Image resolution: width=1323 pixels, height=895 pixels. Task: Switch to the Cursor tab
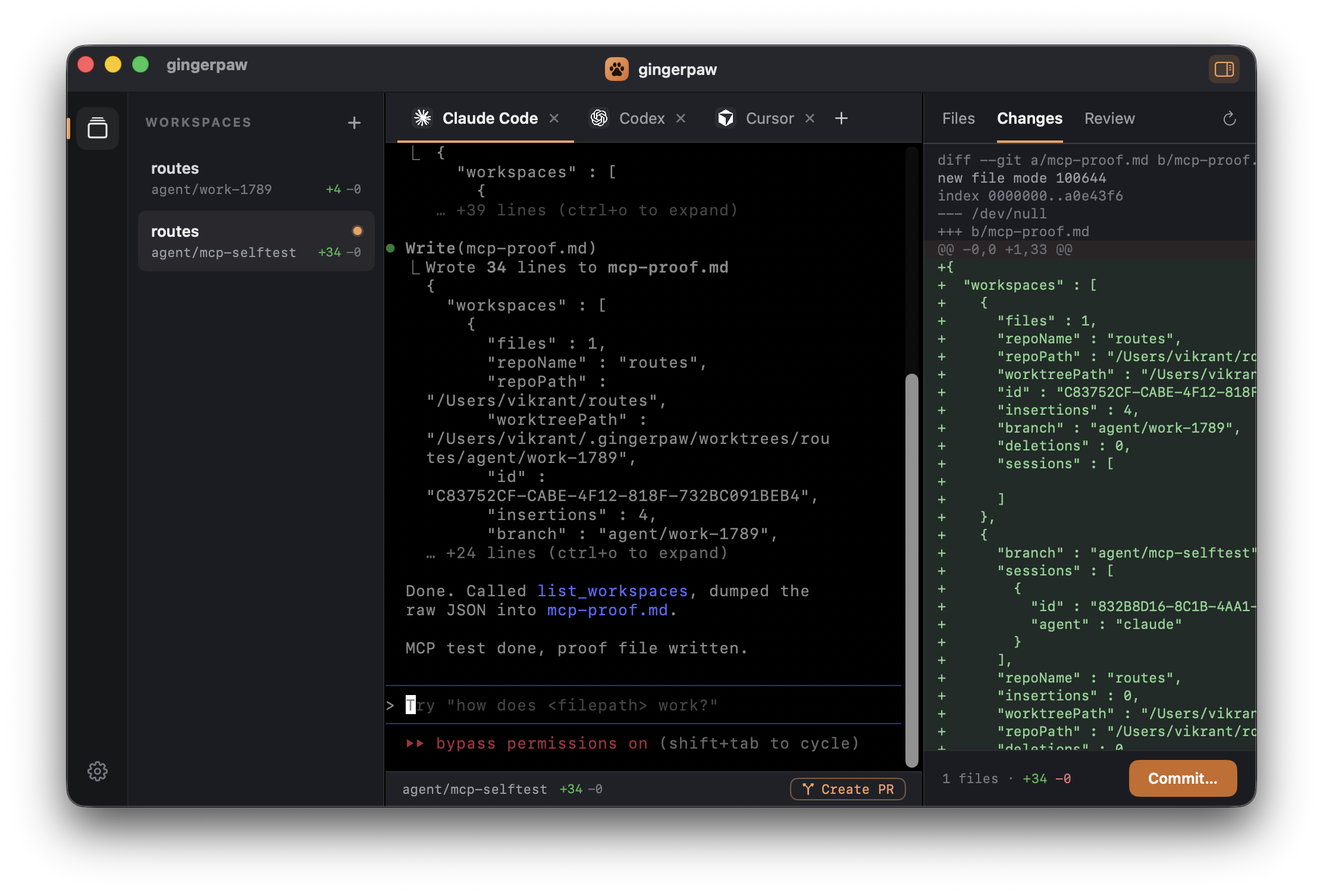[765, 118]
